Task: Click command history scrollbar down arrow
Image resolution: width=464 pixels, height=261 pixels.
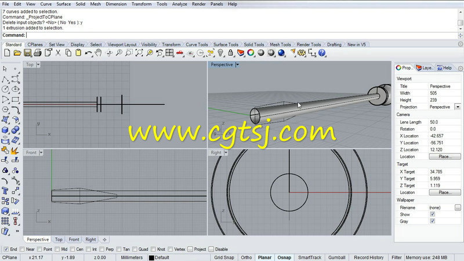Action: (x=461, y=29)
